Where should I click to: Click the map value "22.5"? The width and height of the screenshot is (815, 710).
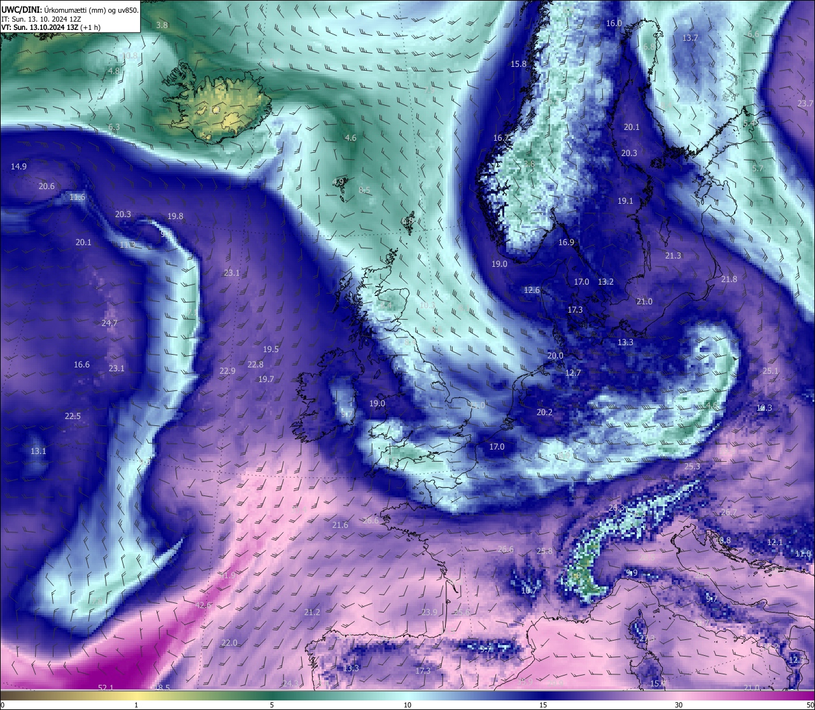73,416
